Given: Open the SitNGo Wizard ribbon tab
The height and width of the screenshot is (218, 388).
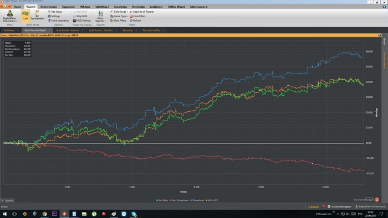Looking at the screenshot, I should [176, 7].
